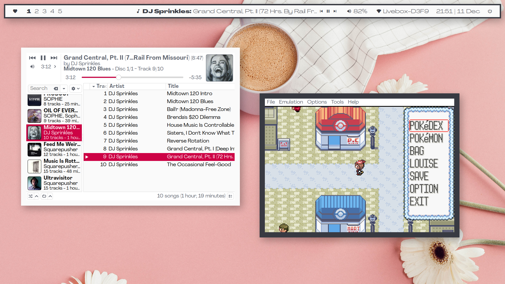
Task: Click the volume speaker icon in player
Action: pos(32,67)
